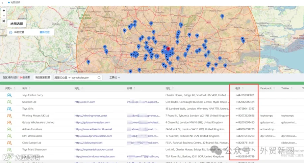Open the dprwholesalers.com link
Viewport: 304px width, 163px height.
[x=93, y=136]
